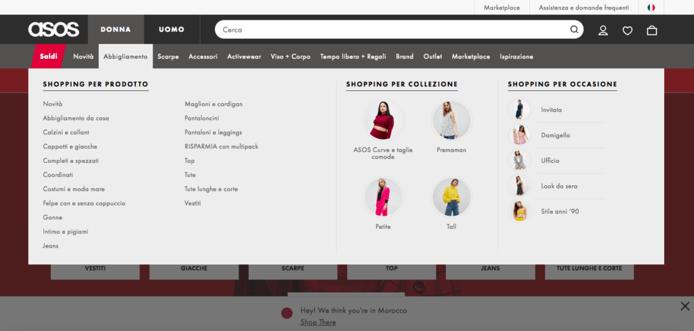Open the Ispirazione menu
The height and width of the screenshot is (331, 694).
516,56
